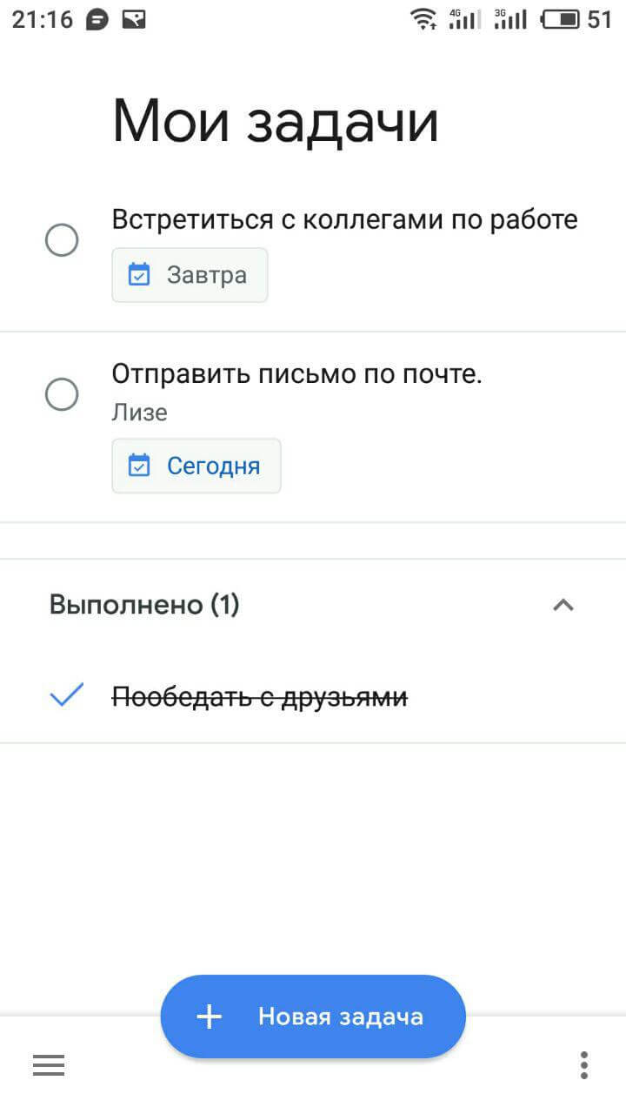Mark Встретиться с коллегами по работе as completed

click(62, 240)
